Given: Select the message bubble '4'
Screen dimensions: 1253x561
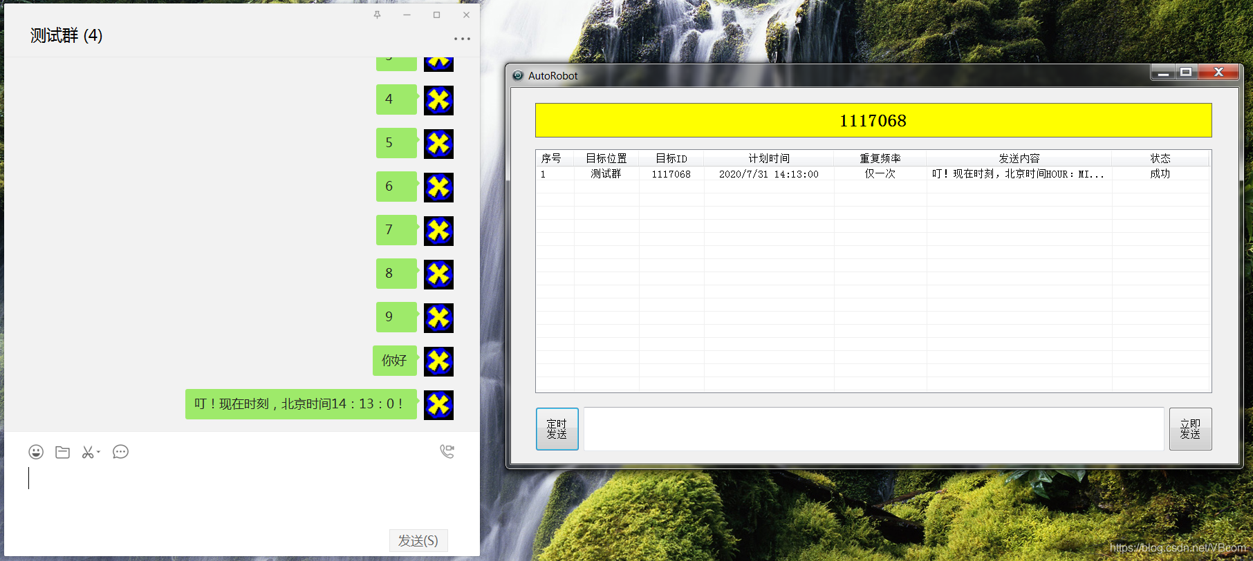Looking at the screenshot, I should pos(397,99).
